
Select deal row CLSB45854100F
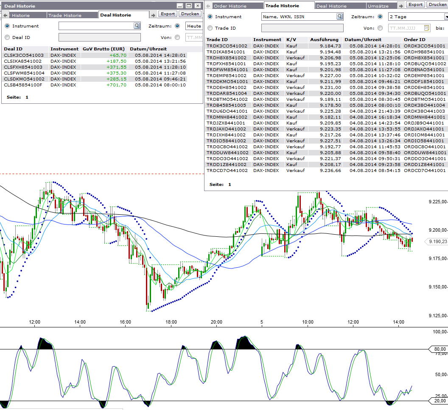coord(95,85)
